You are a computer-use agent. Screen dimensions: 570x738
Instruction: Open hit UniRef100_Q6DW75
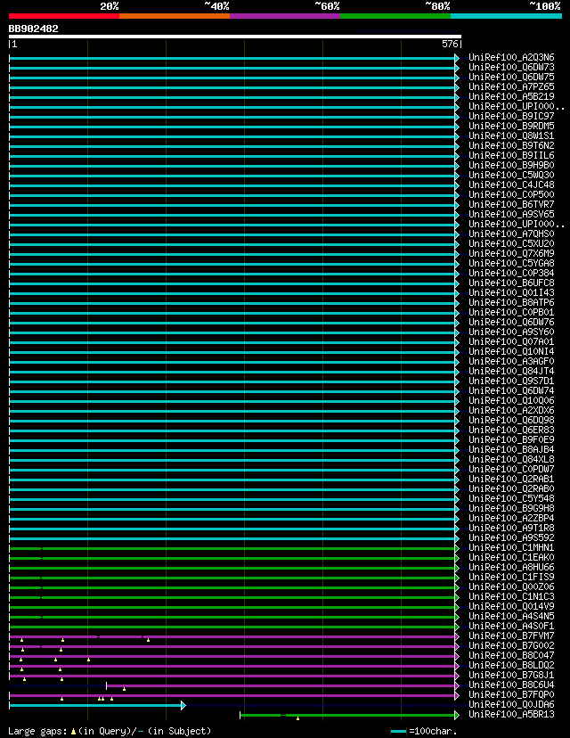pos(511,77)
